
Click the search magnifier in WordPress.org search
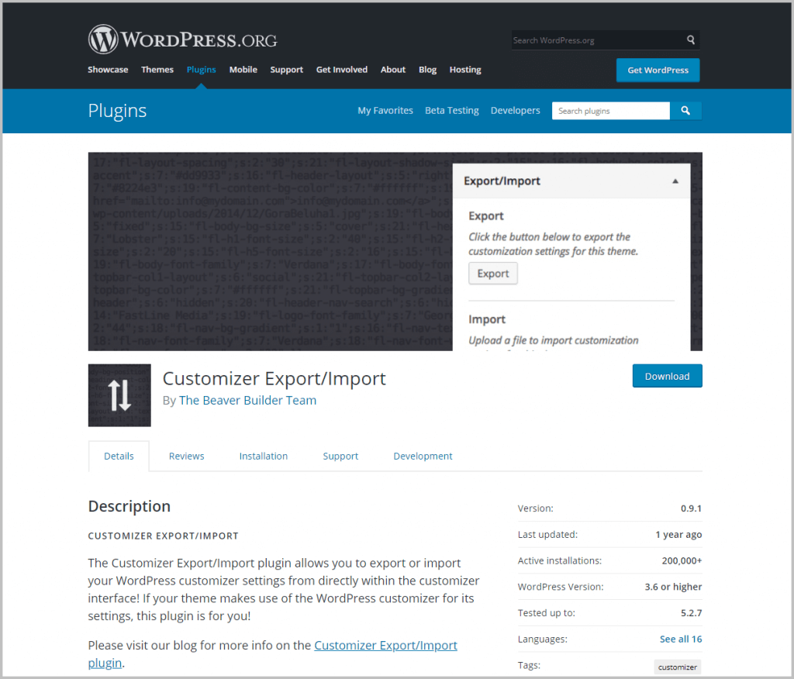click(x=691, y=40)
